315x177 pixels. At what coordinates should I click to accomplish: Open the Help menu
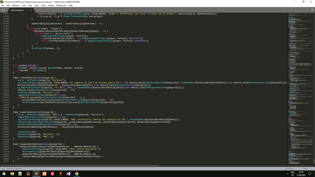tap(71, 5)
